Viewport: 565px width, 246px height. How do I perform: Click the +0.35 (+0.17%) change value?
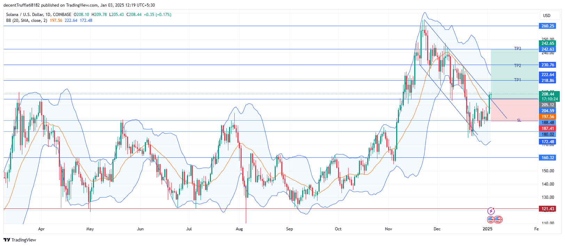(x=158, y=15)
